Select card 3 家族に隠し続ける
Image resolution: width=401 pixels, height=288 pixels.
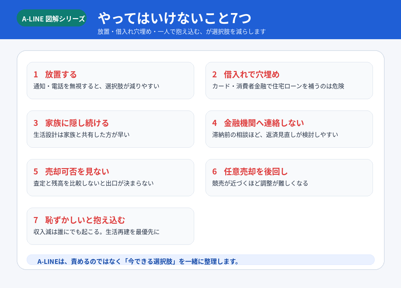pos(110,129)
